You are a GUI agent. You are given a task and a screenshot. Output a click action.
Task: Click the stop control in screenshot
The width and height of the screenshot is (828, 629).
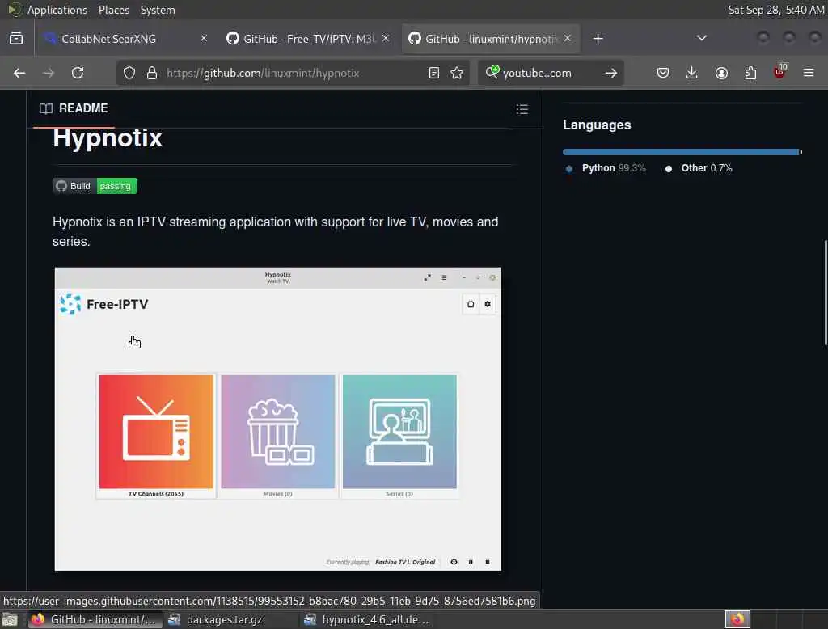click(x=488, y=562)
